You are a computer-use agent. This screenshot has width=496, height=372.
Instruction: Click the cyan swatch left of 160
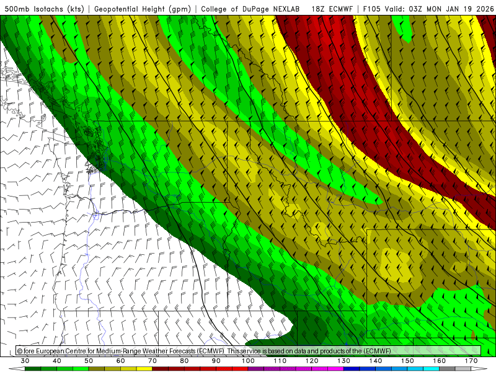click(x=432, y=369)
